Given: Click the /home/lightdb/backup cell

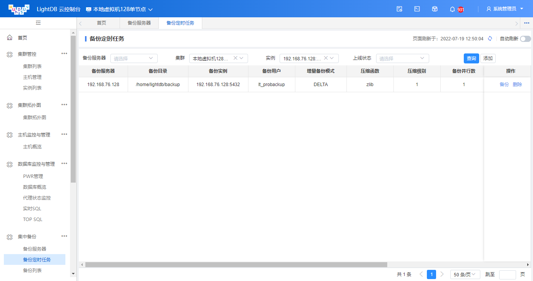Looking at the screenshot, I should coord(158,85).
